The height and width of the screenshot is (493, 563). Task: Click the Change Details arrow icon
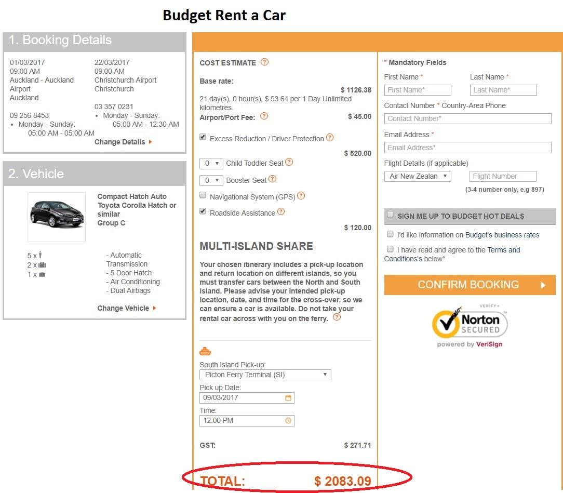pyautogui.click(x=151, y=142)
